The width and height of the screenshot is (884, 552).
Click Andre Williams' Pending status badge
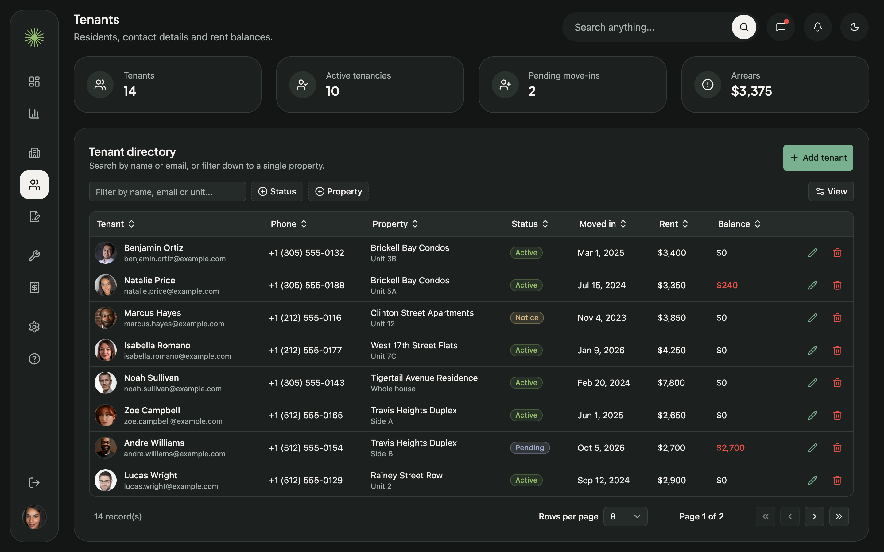click(530, 448)
